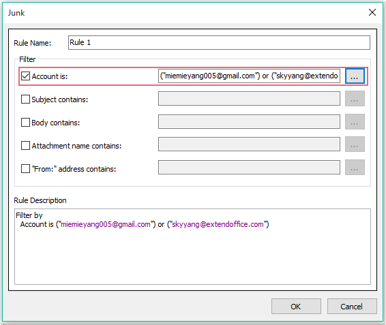Click the Subject contains text field
The height and width of the screenshot is (325, 386).
tap(249, 98)
